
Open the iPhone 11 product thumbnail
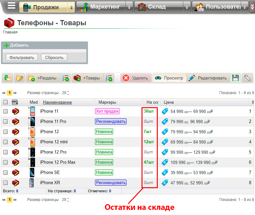[x=32, y=111]
